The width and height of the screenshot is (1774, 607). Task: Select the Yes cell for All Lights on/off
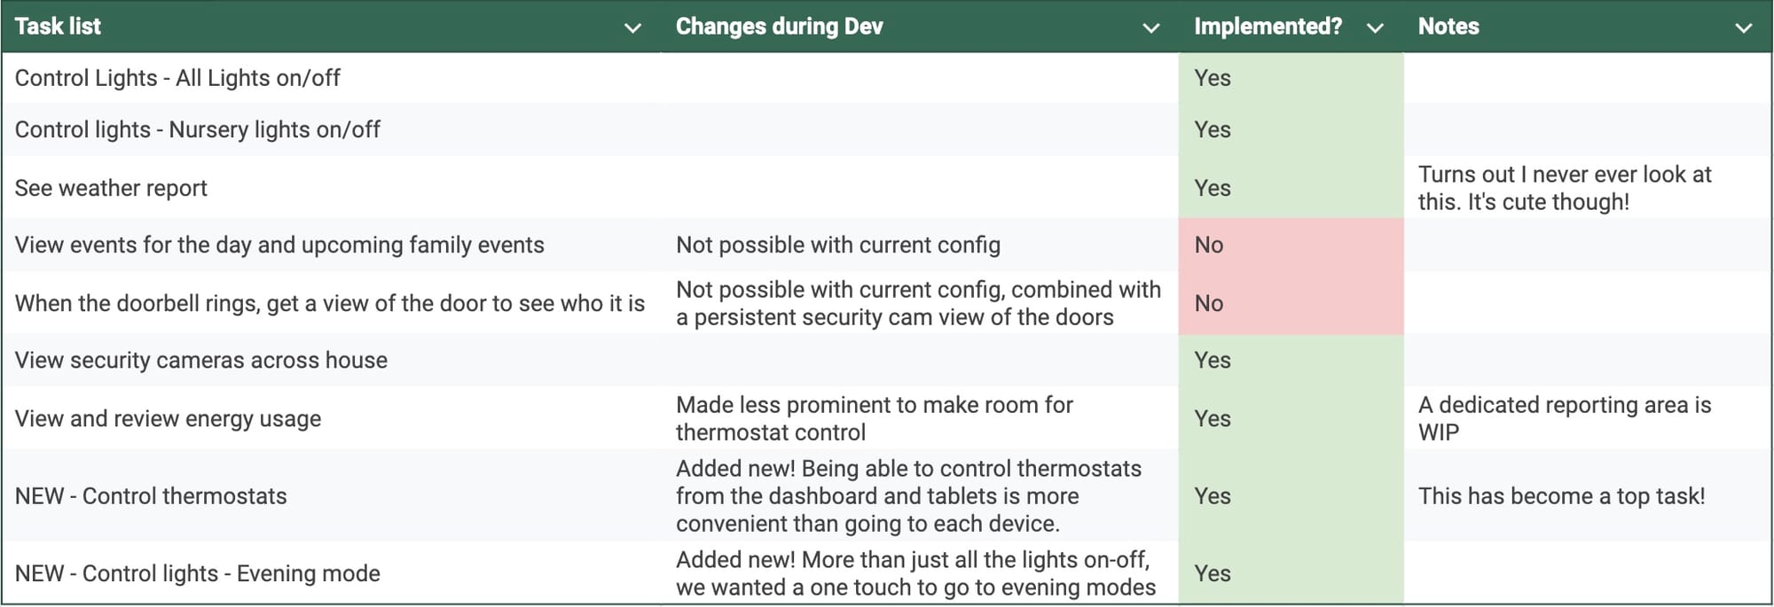[1291, 78]
